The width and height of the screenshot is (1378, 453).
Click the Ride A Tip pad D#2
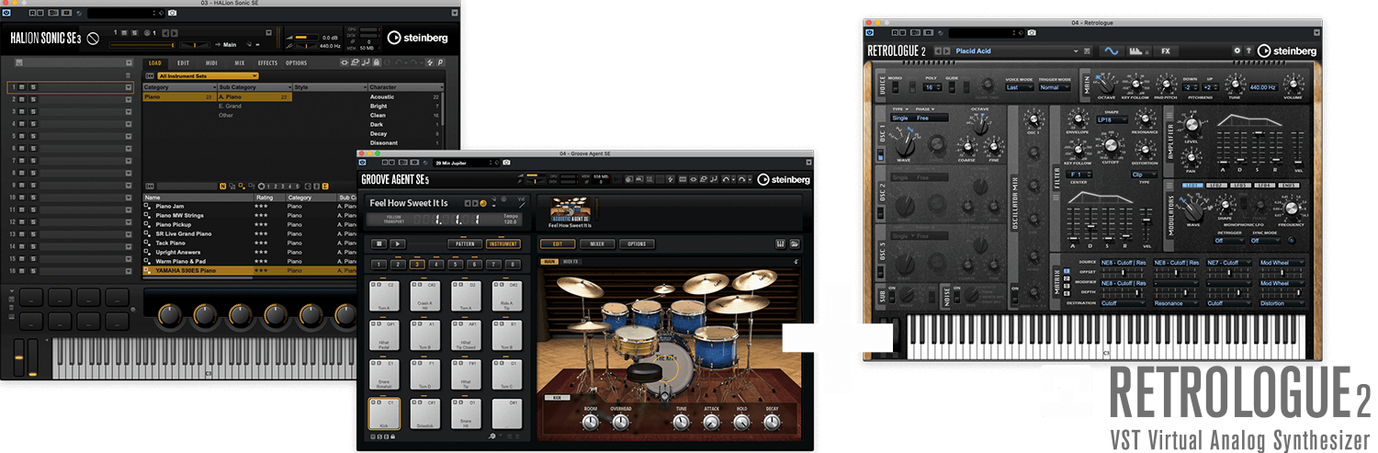click(x=506, y=296)
